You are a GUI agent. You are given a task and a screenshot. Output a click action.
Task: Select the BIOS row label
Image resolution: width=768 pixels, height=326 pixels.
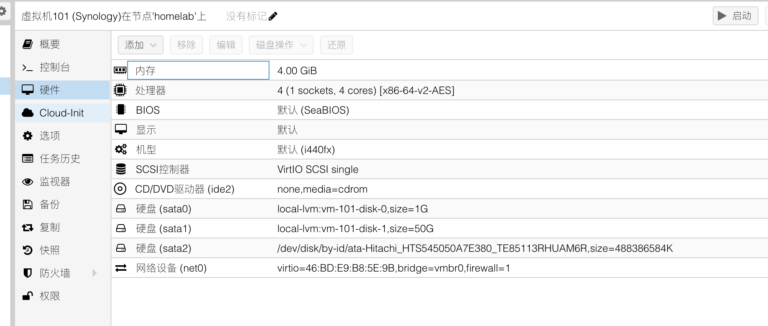(148, 110)
